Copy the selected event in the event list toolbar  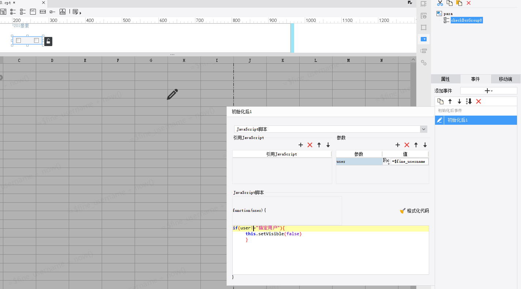pos(441,101)
